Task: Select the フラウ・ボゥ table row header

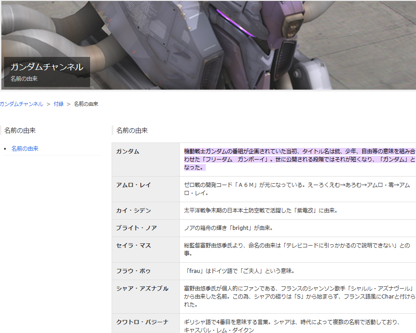Action: 146,271
